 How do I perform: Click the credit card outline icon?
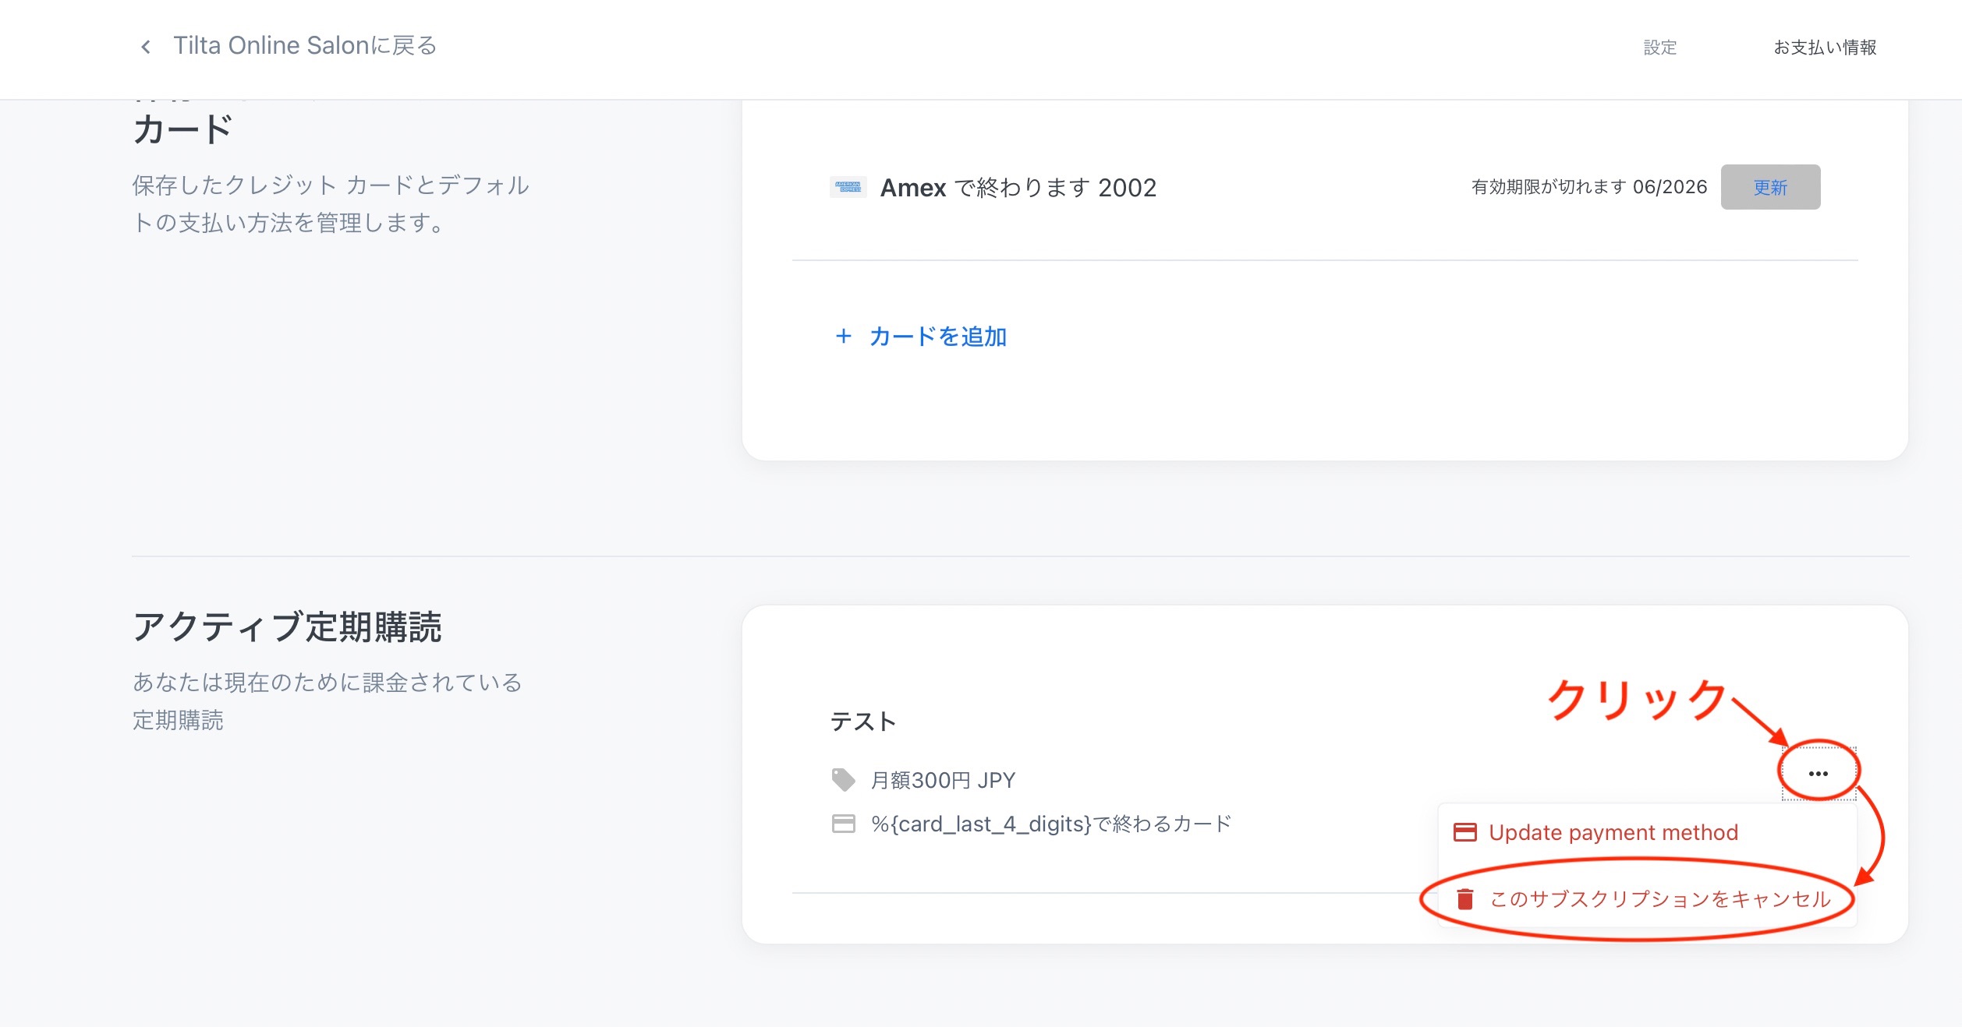pyautogui.click(x=843, y=824)
